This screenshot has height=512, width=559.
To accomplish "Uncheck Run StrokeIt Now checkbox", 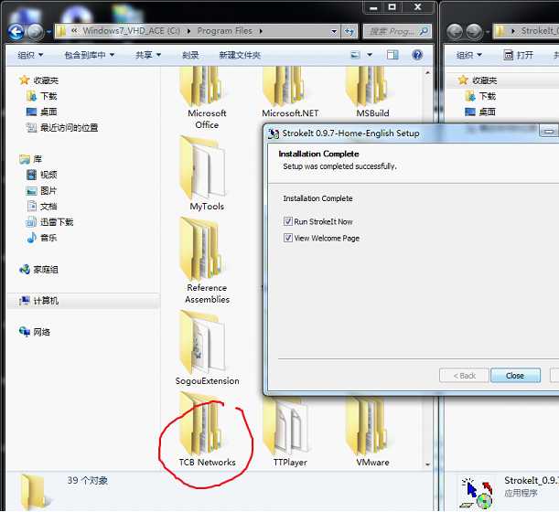I will (288, 221).
